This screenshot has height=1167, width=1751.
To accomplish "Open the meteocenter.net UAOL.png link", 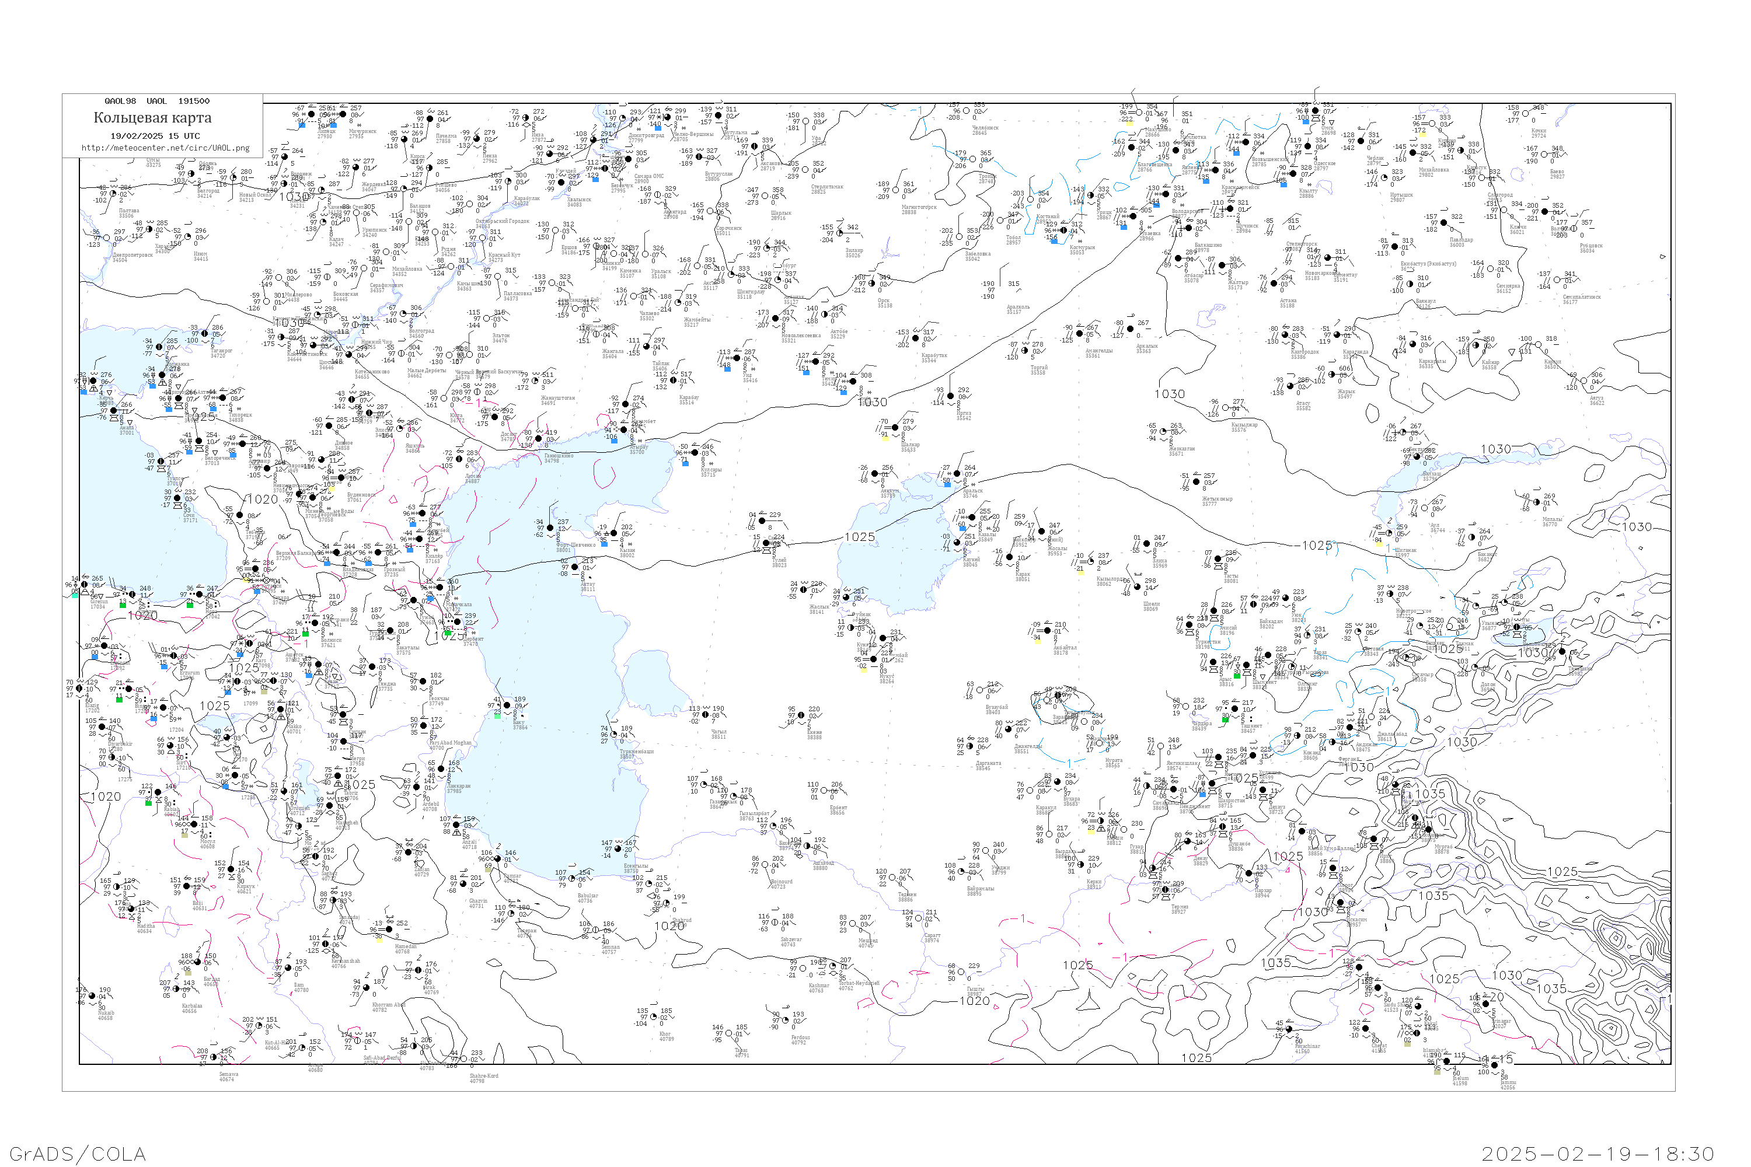I will click(165, 148).
